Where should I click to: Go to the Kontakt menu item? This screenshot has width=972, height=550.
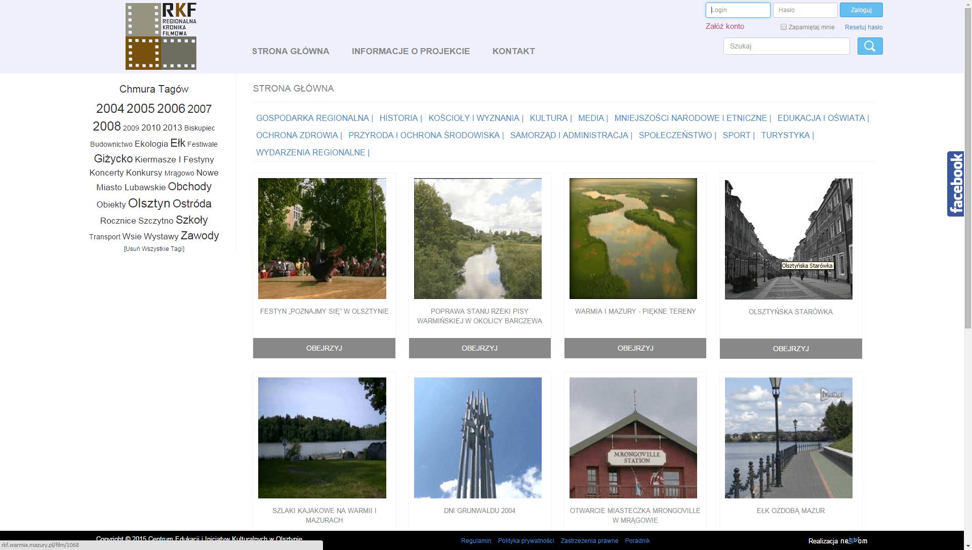pos(513,51)
